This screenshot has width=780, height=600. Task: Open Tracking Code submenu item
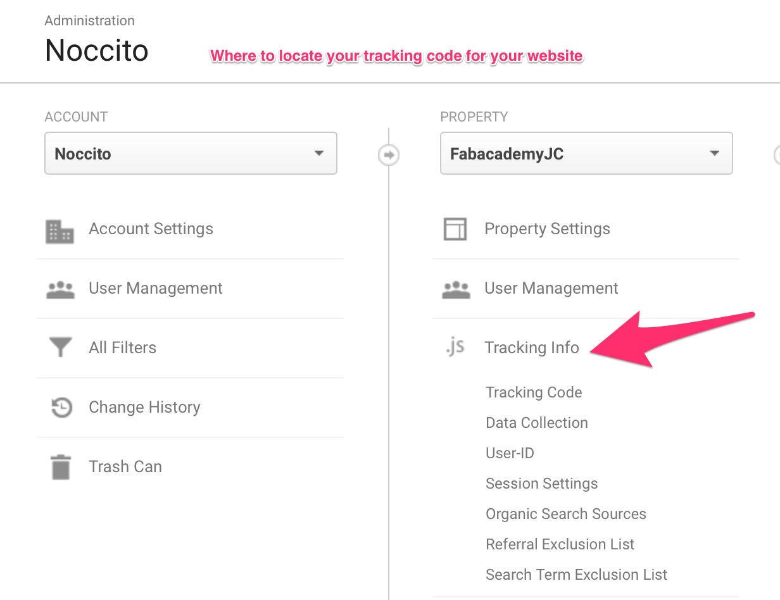tap(534, 392)
